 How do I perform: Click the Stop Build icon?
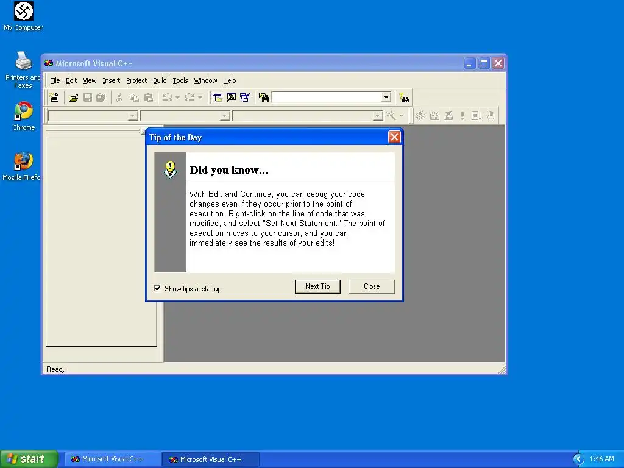click(448, 115)
